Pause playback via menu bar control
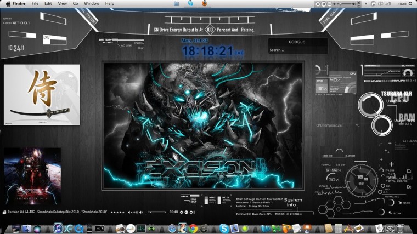The height and width of the screenshot is (234, 417). (324, 4)
